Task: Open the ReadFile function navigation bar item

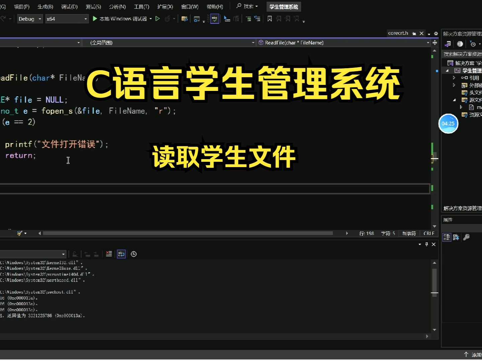Action: tap(294, 42)
